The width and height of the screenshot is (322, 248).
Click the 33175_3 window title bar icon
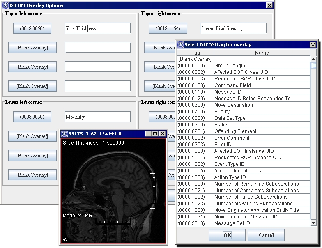tap(64, 134)
